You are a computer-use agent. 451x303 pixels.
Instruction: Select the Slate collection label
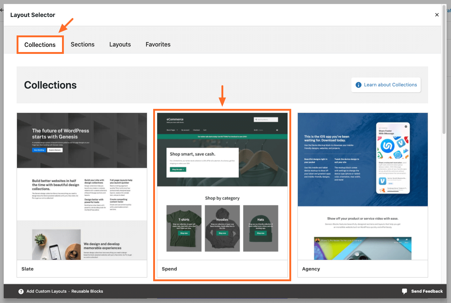pyautogui.click(x=28, y=269)
